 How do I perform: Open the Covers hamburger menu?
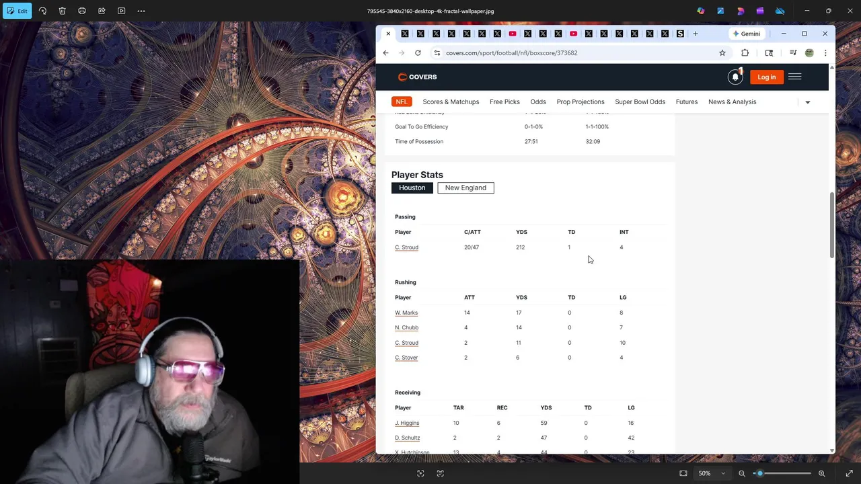point(795,77)
